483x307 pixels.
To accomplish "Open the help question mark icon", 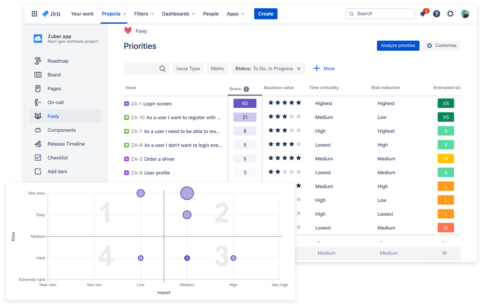I will pyautogui.click(x=437, y=14).
